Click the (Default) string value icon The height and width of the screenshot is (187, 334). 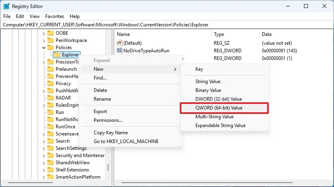119,43
